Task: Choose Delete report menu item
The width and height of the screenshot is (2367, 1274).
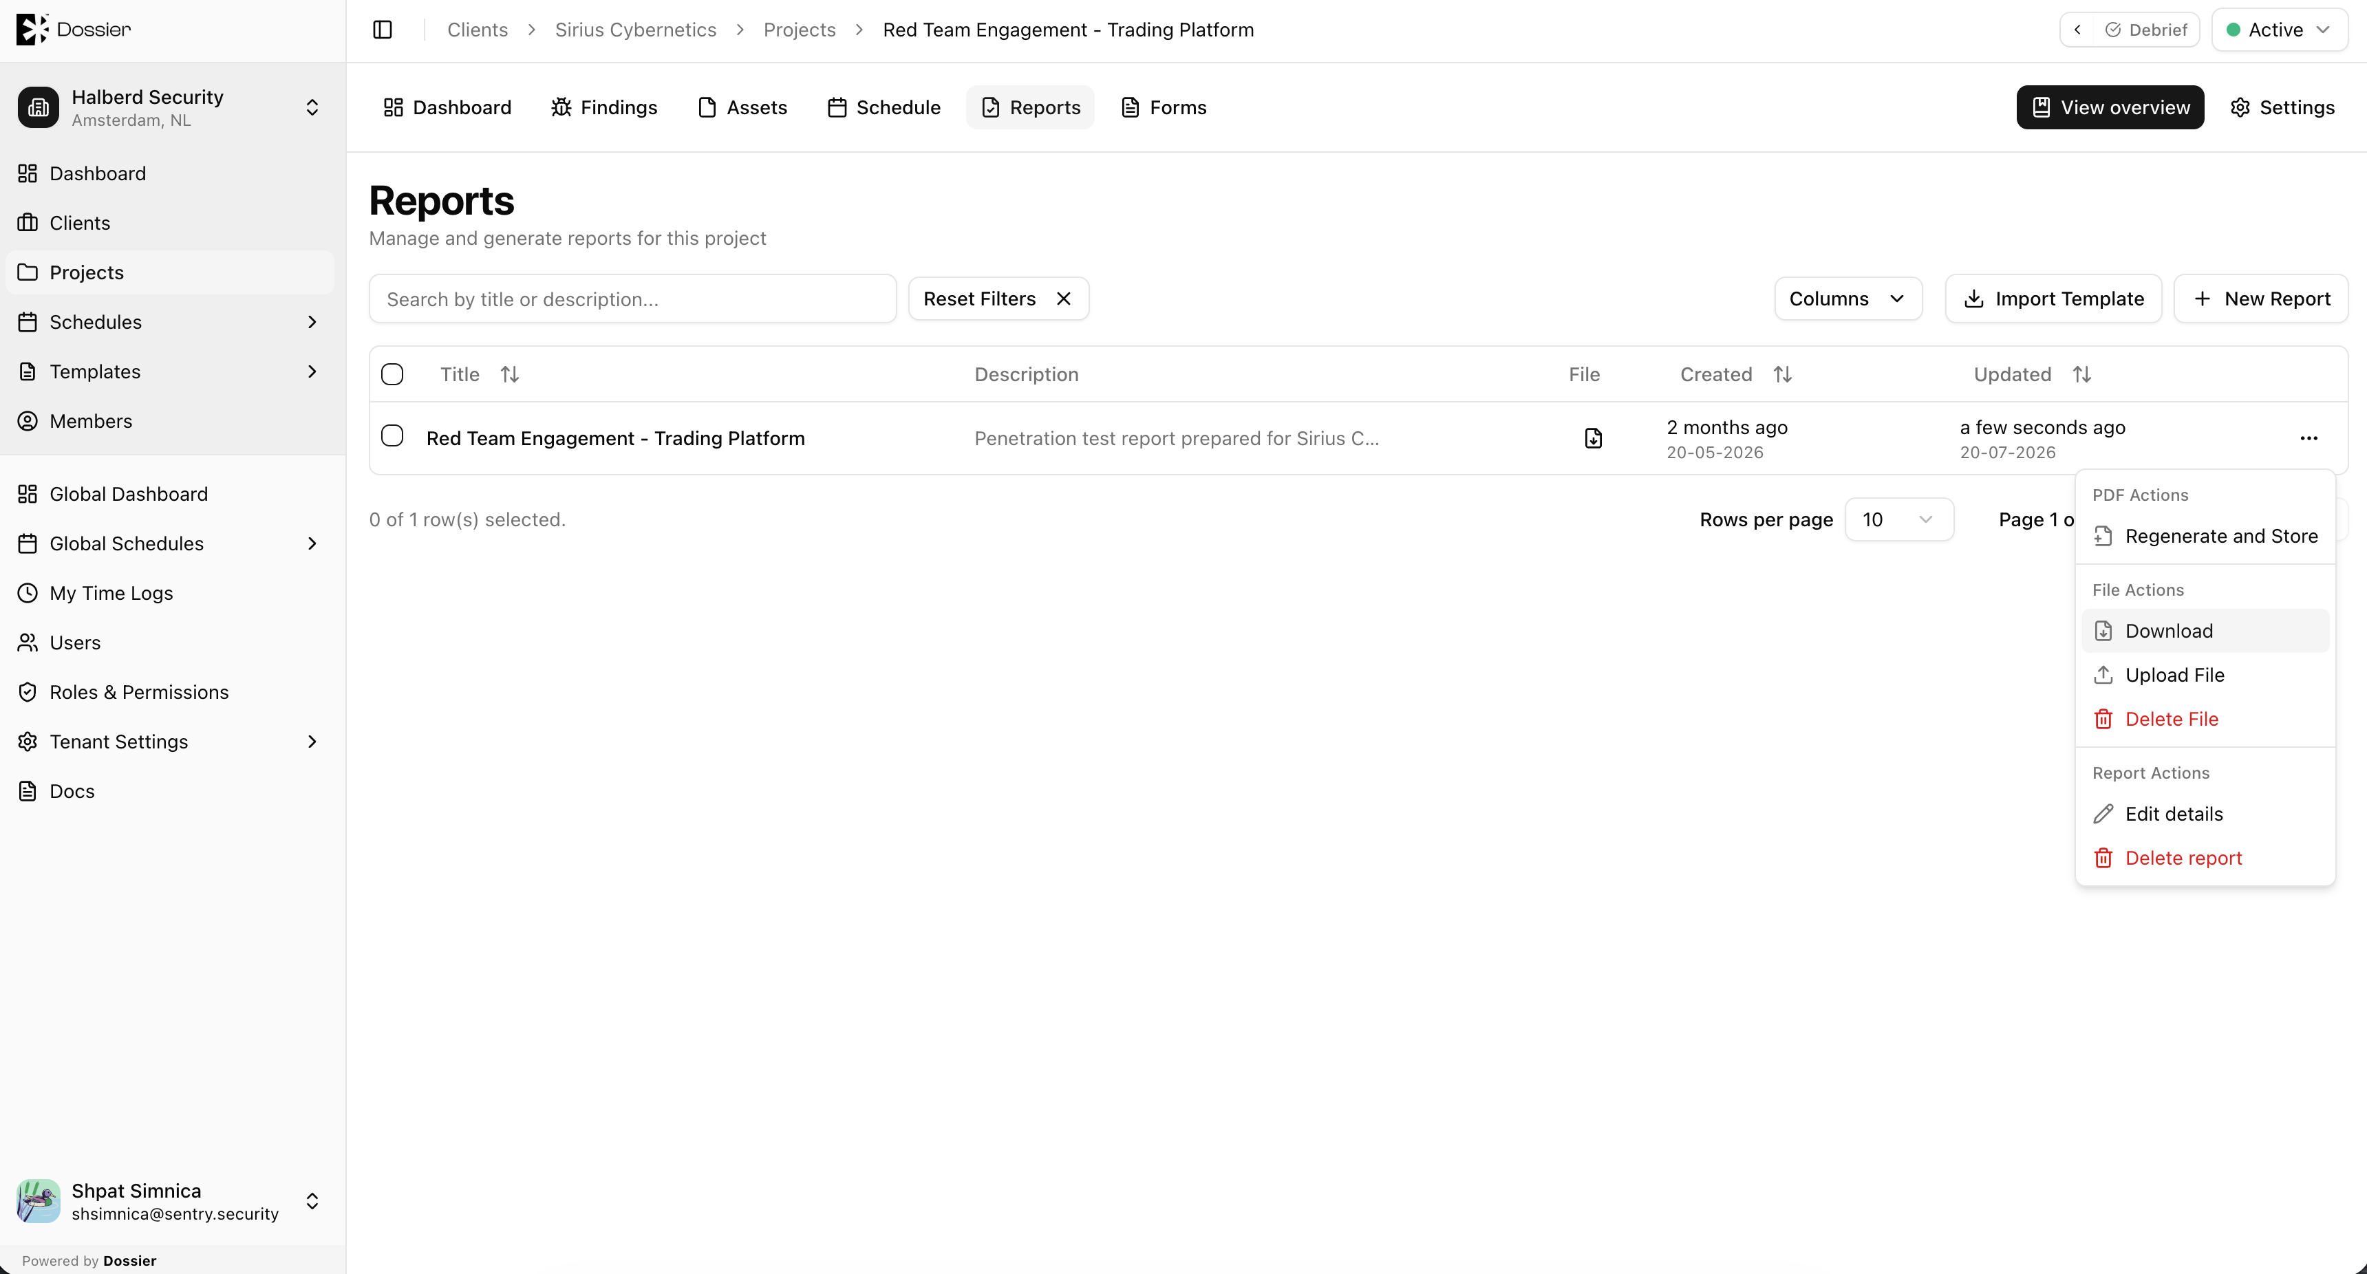Action: coord(2205,858)
